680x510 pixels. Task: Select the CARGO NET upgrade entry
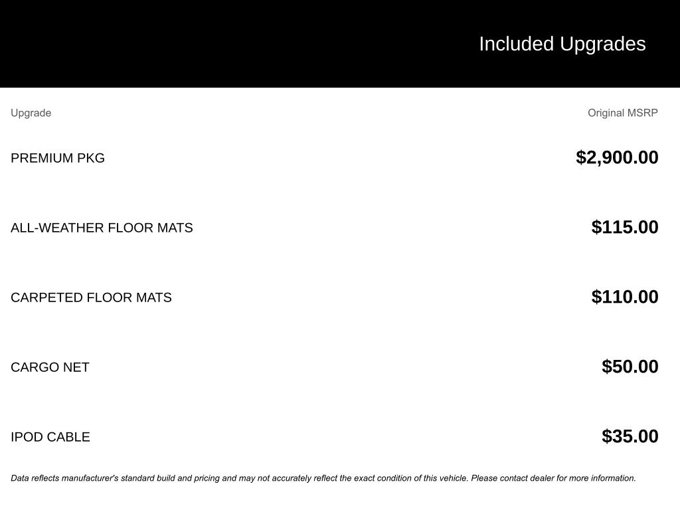click(50, 367)
